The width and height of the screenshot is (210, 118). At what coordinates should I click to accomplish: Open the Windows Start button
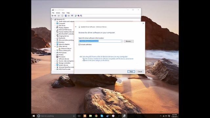(34, 116)
